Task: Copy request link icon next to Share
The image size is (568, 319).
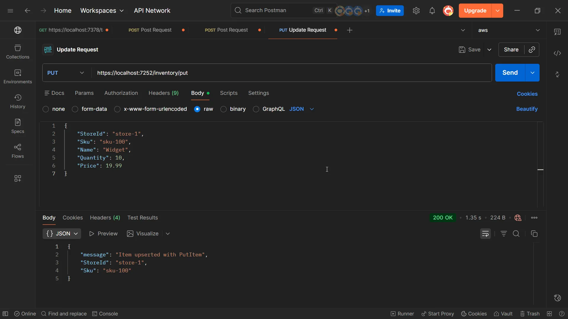Action: (532, 50)
